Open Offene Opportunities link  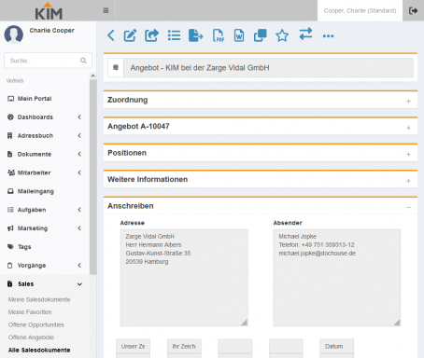point(36,324)
